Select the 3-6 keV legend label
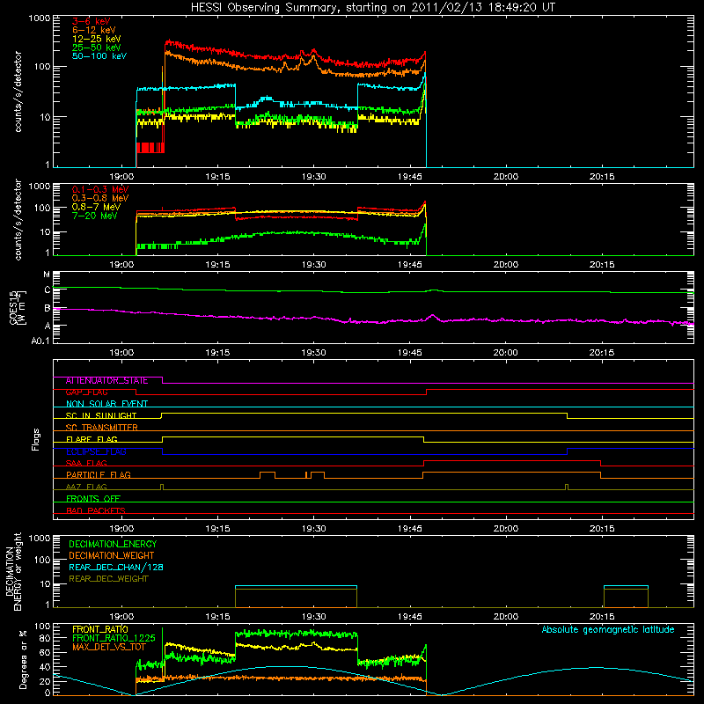704x704 pixels. coord(91,21)
